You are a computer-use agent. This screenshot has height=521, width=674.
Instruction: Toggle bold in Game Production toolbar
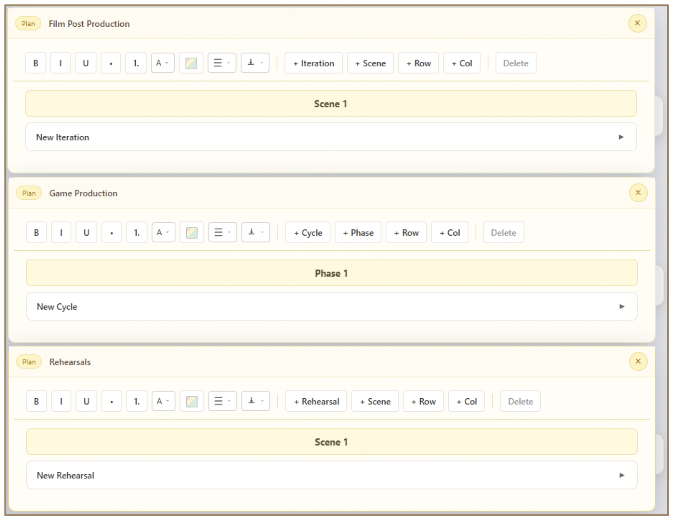[x=36, y=233]
